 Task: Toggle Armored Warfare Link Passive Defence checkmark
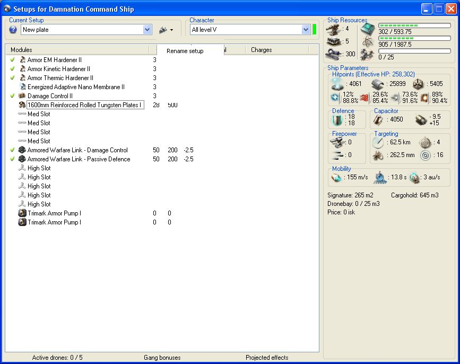[12, 159]
